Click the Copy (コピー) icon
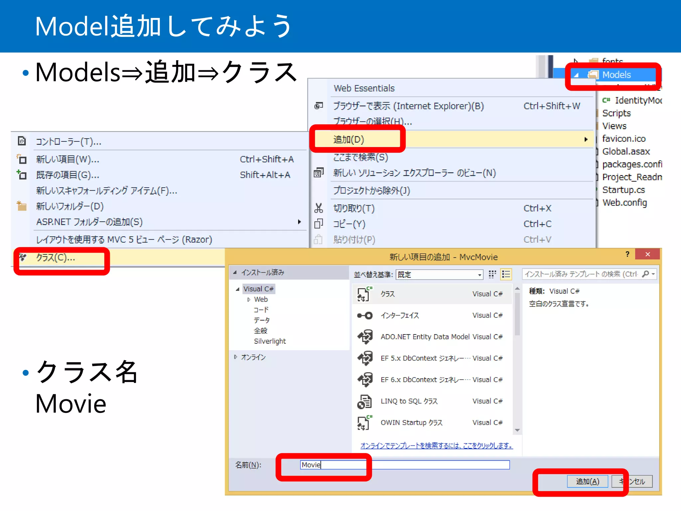The image size is (681, 511). point(319,224)
